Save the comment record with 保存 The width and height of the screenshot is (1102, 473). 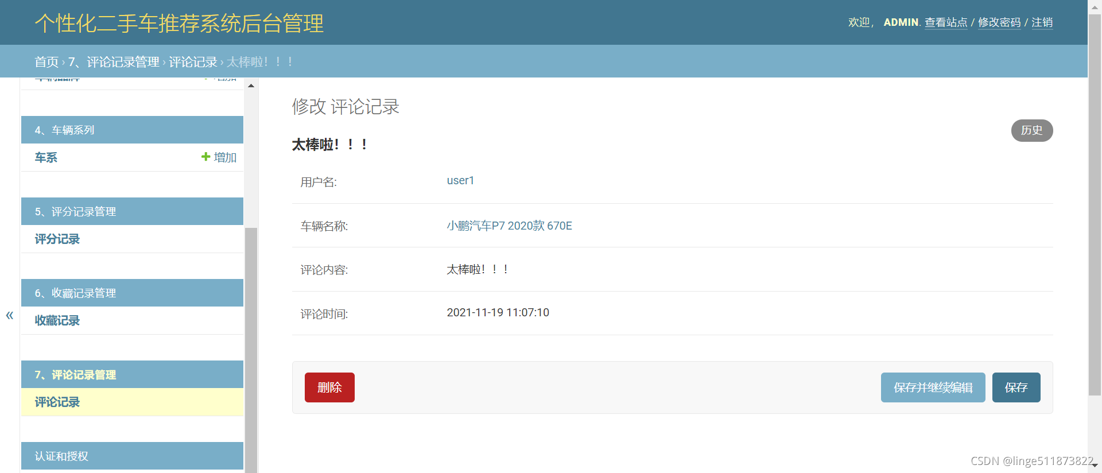(1016, 387)
